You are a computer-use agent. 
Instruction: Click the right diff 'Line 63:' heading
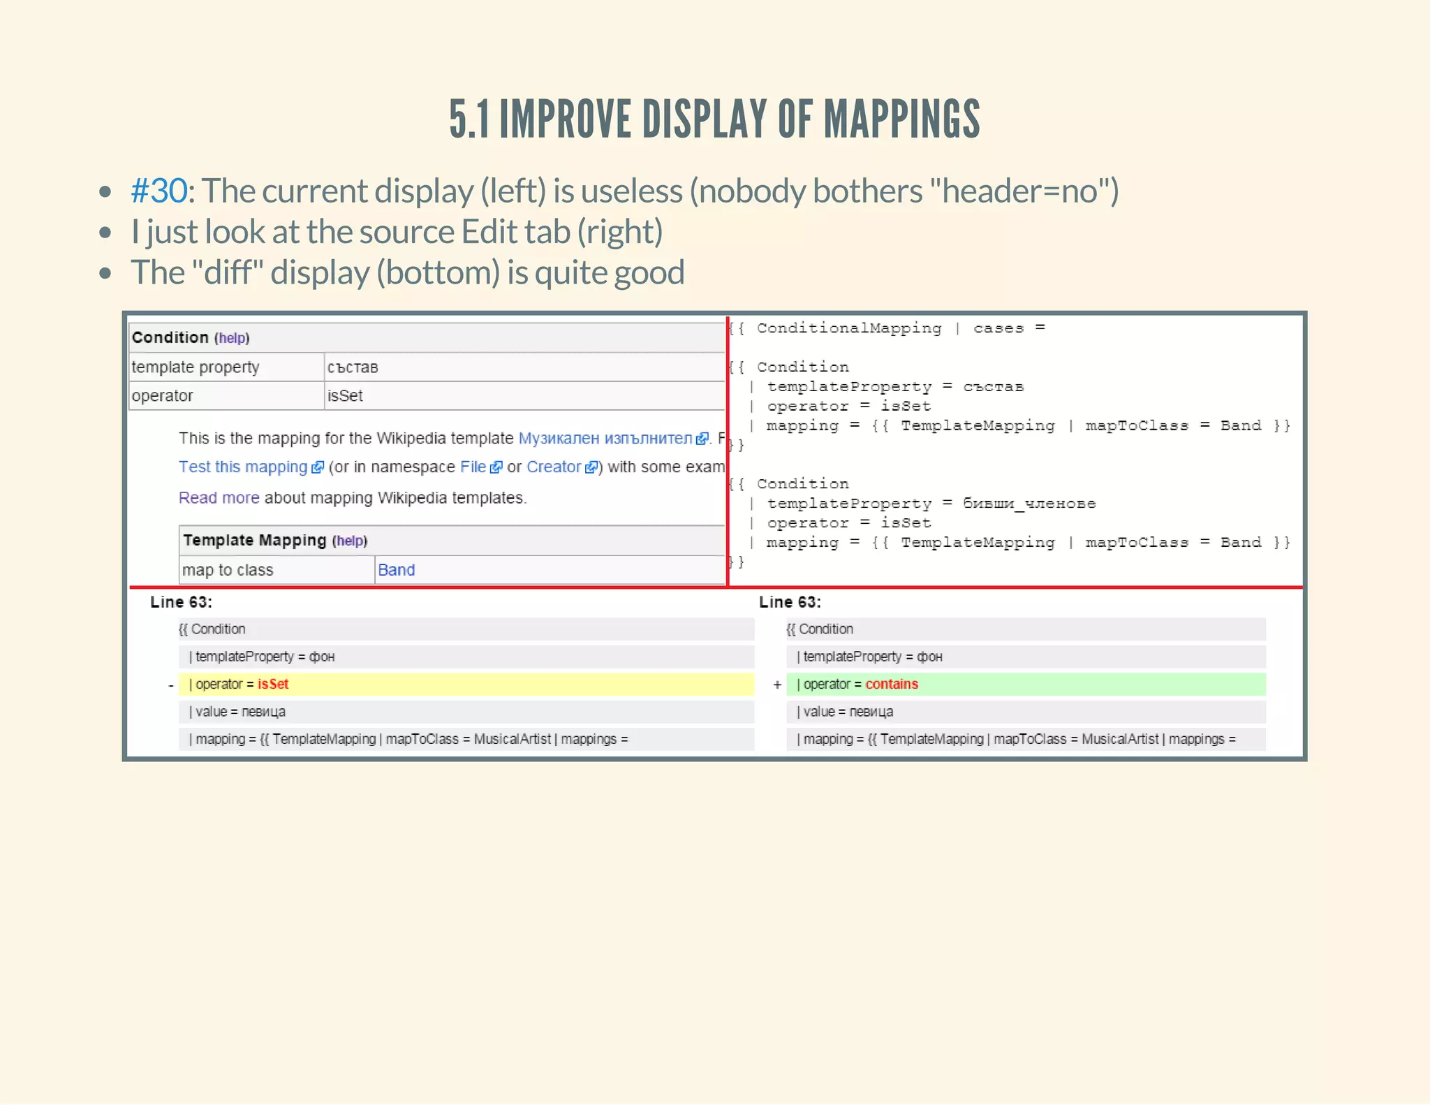[790, 602]
